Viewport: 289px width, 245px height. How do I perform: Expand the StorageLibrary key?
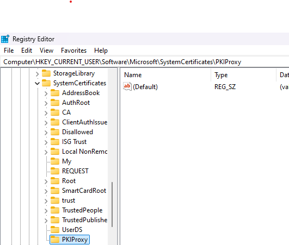37,74
